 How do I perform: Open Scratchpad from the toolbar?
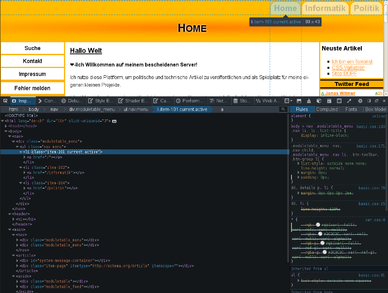tap(329, 100)
